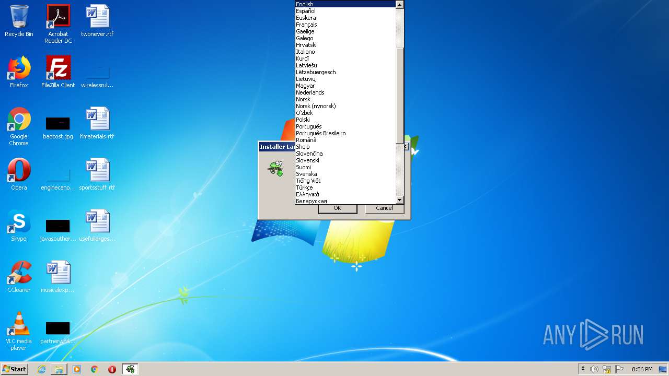
Task: Open Acrobat Reader DC shortcut
Action: click(58, 24)
